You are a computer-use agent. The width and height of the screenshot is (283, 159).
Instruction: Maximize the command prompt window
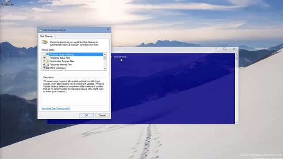tap(225, 49)
